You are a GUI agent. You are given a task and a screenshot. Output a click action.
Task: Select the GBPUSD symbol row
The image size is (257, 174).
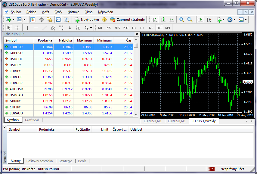69,53
